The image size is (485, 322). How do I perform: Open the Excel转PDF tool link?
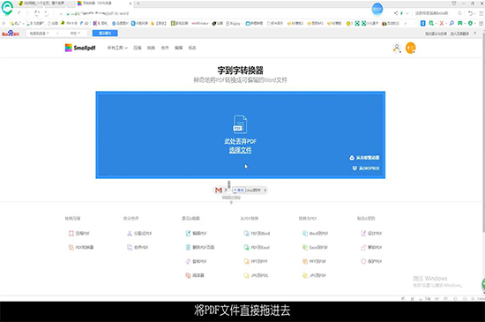click(315, 247)
